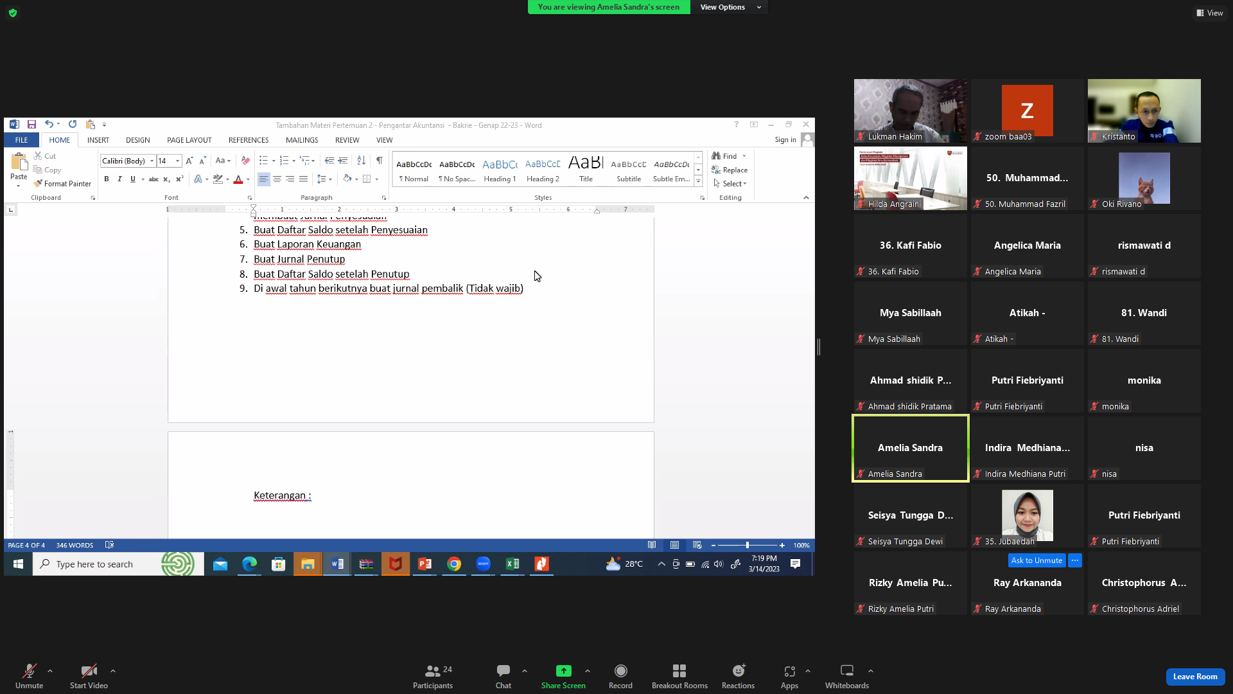Screen dimensions: 1233x694
Task: Start video in Zoom
Action: coord(89,677)
